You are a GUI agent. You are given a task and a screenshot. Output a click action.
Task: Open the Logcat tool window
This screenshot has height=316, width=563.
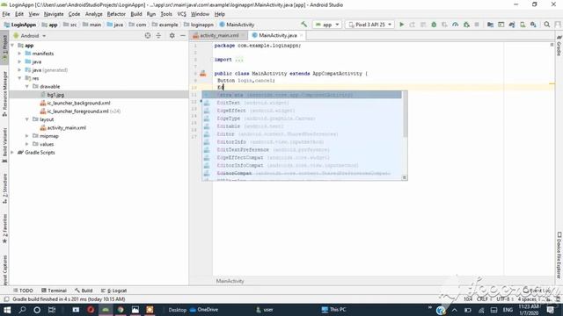click(114, 291)
